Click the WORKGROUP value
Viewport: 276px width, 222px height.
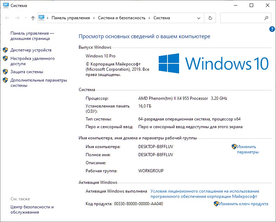(x=151, y=171)
